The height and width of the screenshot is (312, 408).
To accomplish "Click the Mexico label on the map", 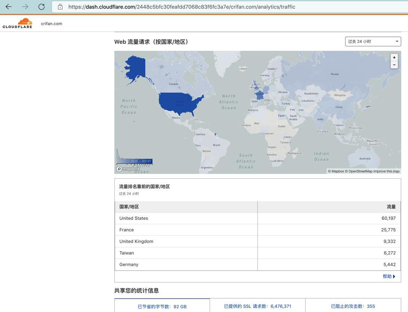I will (x=176, y=118).
